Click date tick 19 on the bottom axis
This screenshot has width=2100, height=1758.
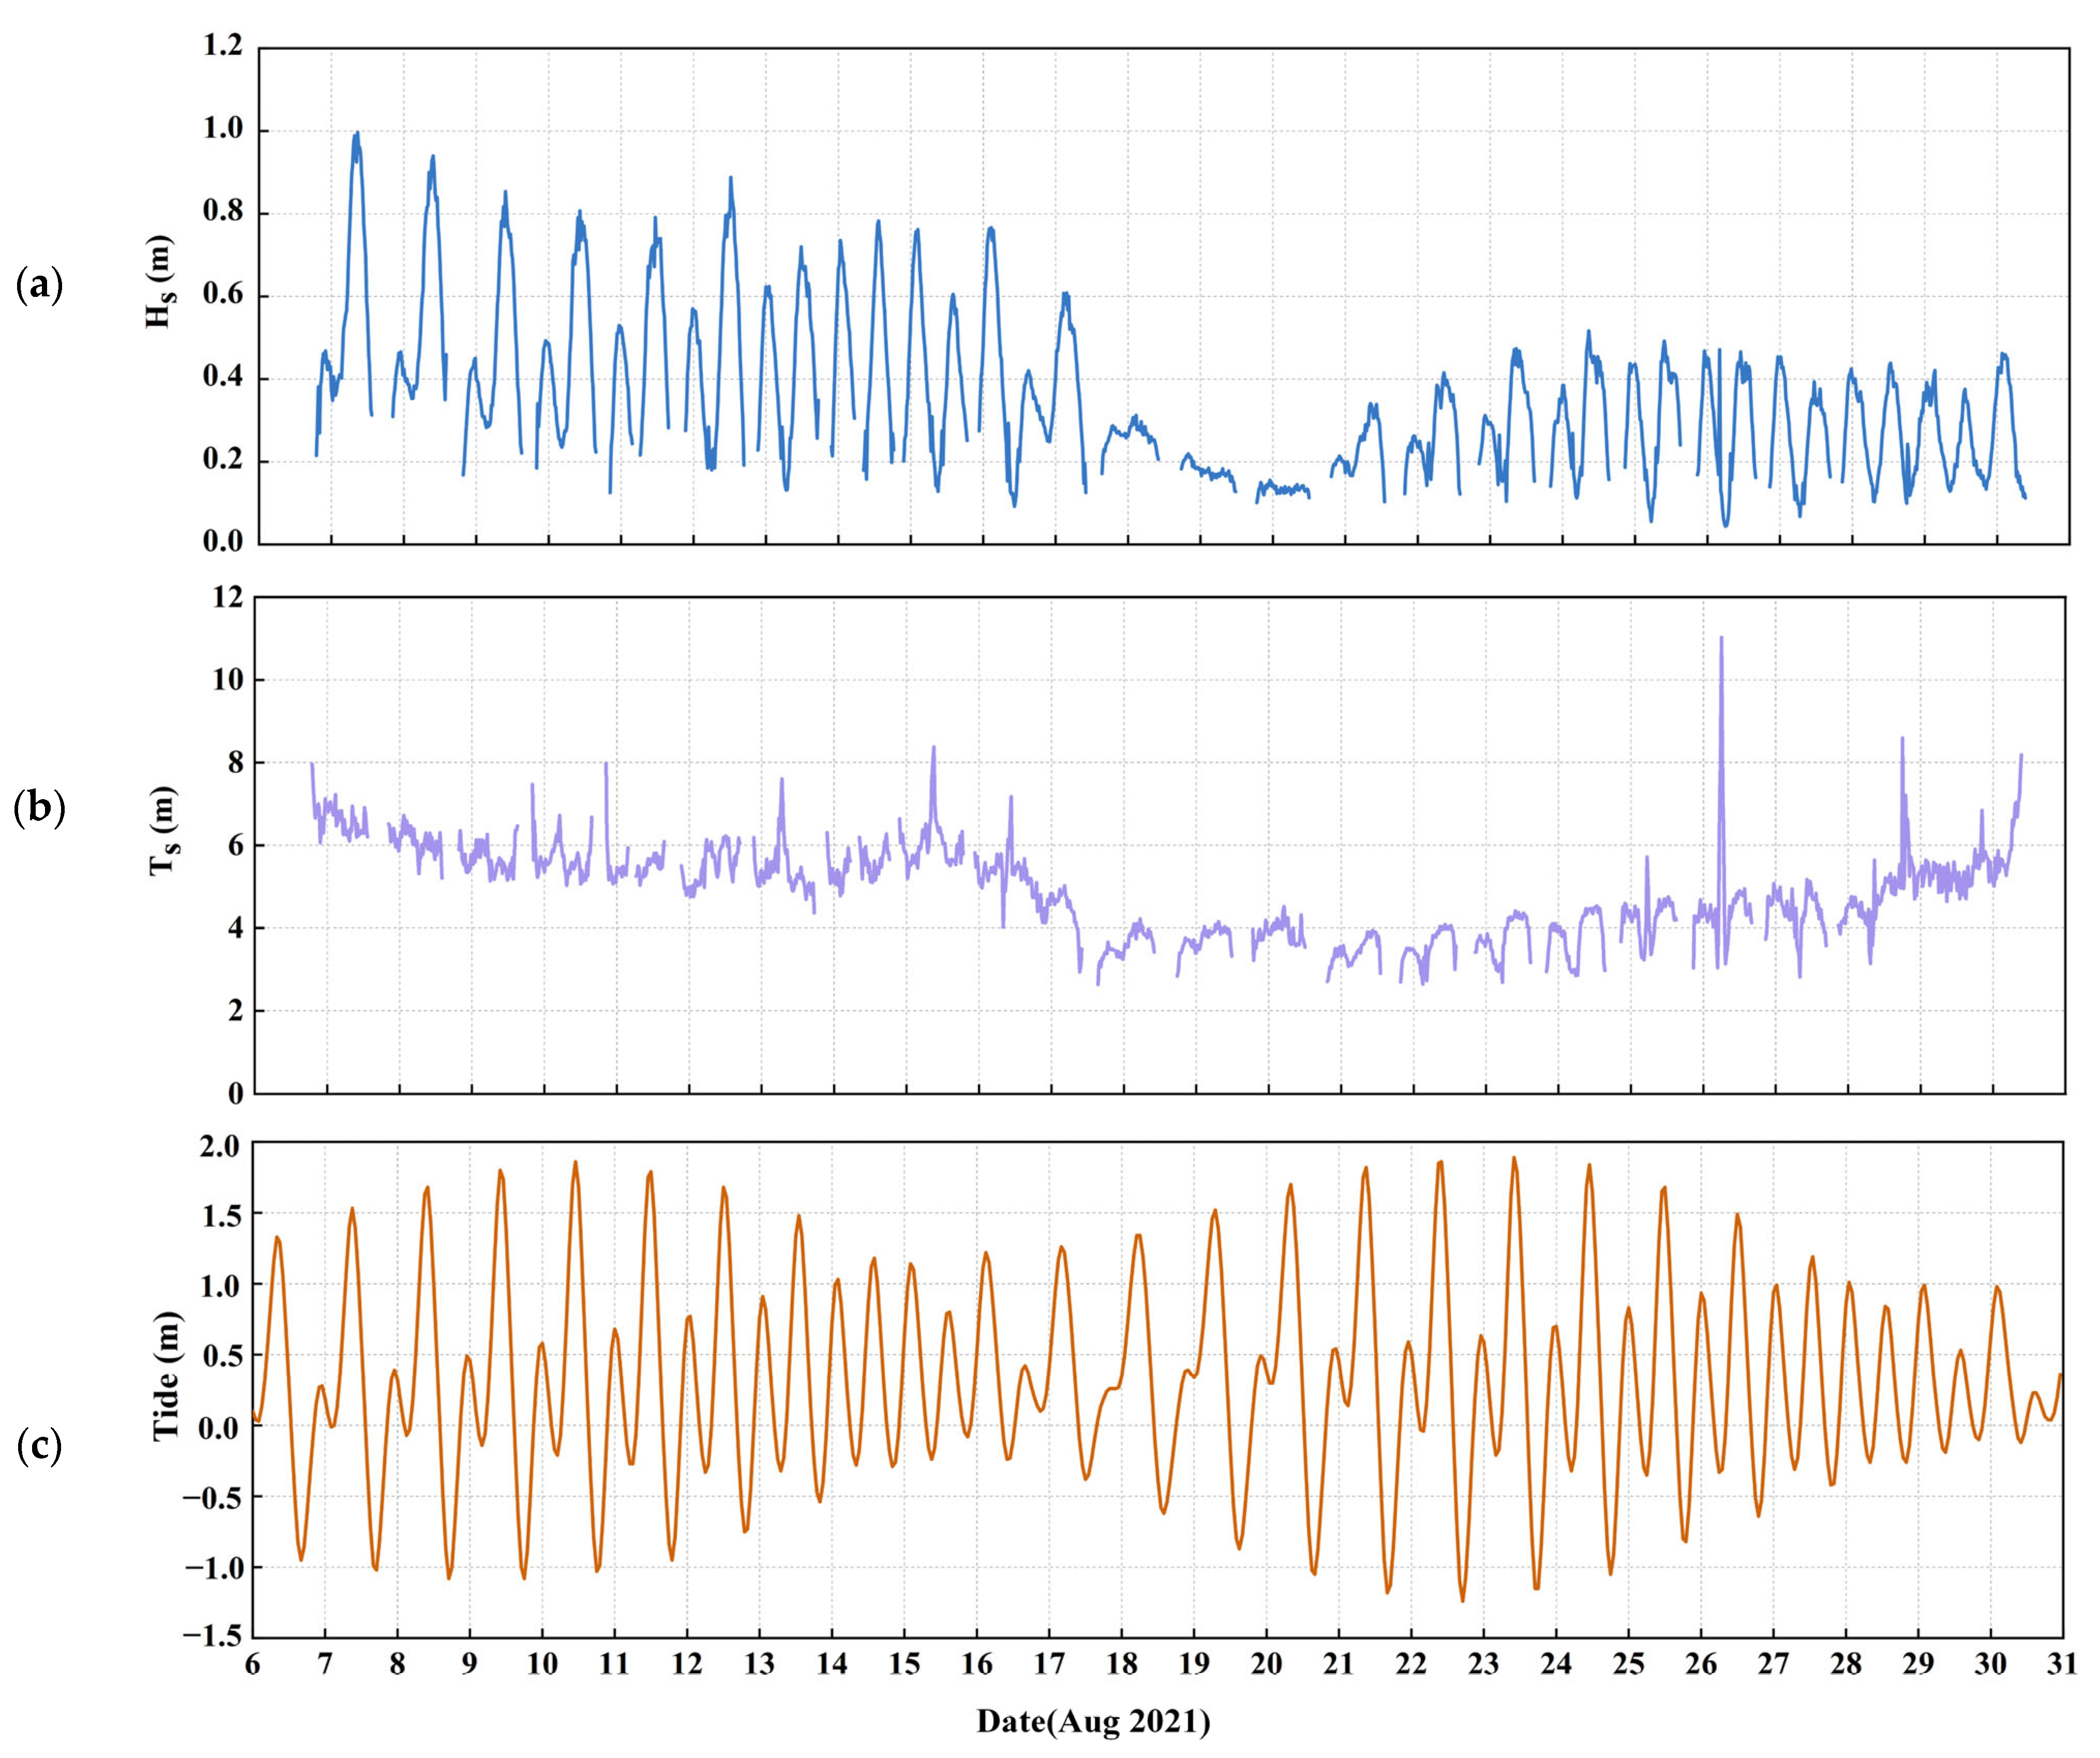pyautogui.click(x=1194, y=1664)
